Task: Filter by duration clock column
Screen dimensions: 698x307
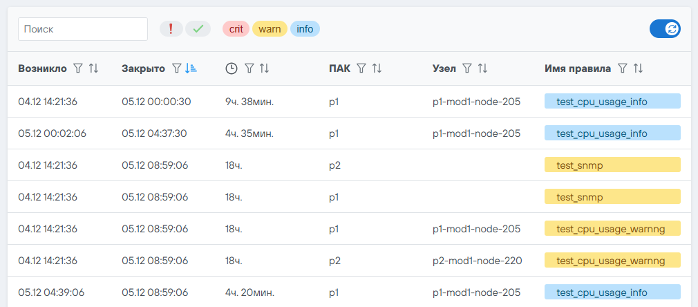Action: tap(249, 68)
